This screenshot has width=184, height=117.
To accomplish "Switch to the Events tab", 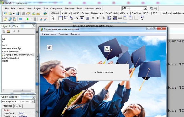I will coord(17,106).
